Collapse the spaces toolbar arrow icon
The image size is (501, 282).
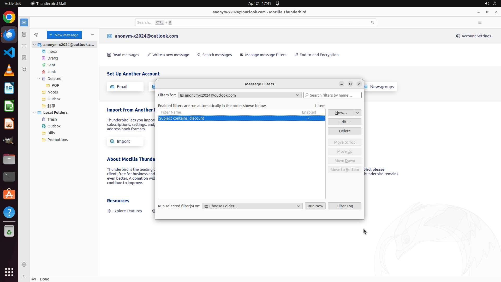tap(24, 276)
